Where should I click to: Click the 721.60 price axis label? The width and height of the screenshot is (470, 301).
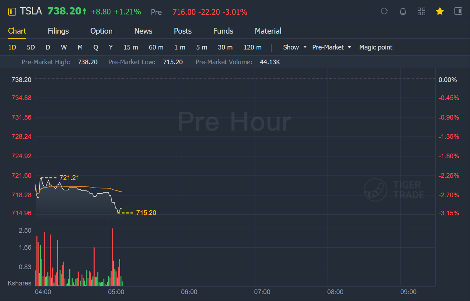pyautogui.click(x=22, y=176)
